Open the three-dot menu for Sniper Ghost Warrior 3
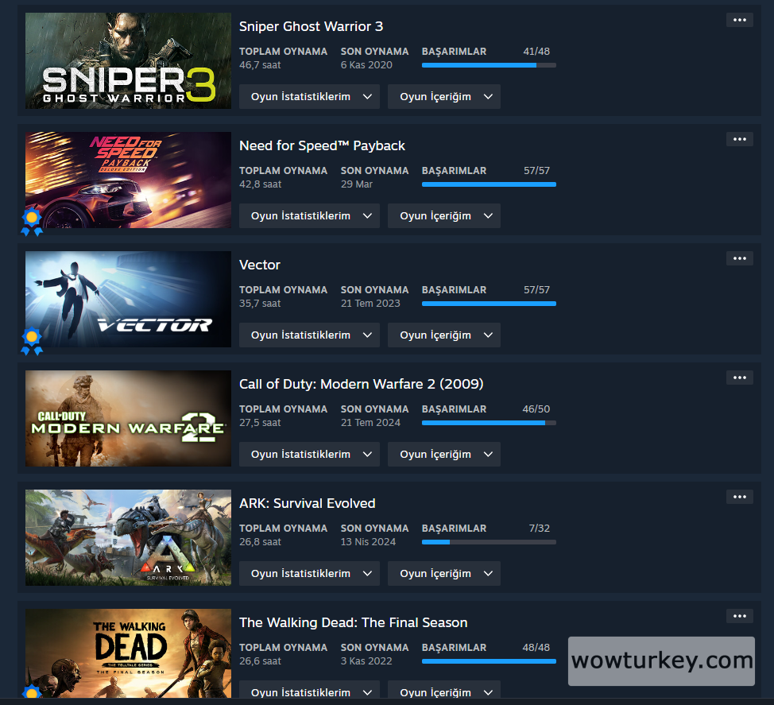 [x=739, y=20]
